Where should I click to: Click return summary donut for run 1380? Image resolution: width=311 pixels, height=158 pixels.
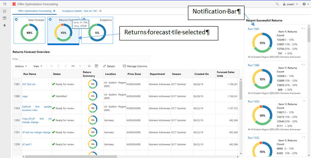[93, 96]
